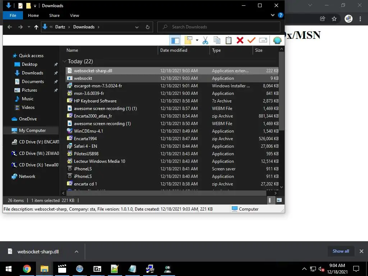The image size is (368, 276).
Task: Select Quick access in navigation pane
Action: point(31,56)
